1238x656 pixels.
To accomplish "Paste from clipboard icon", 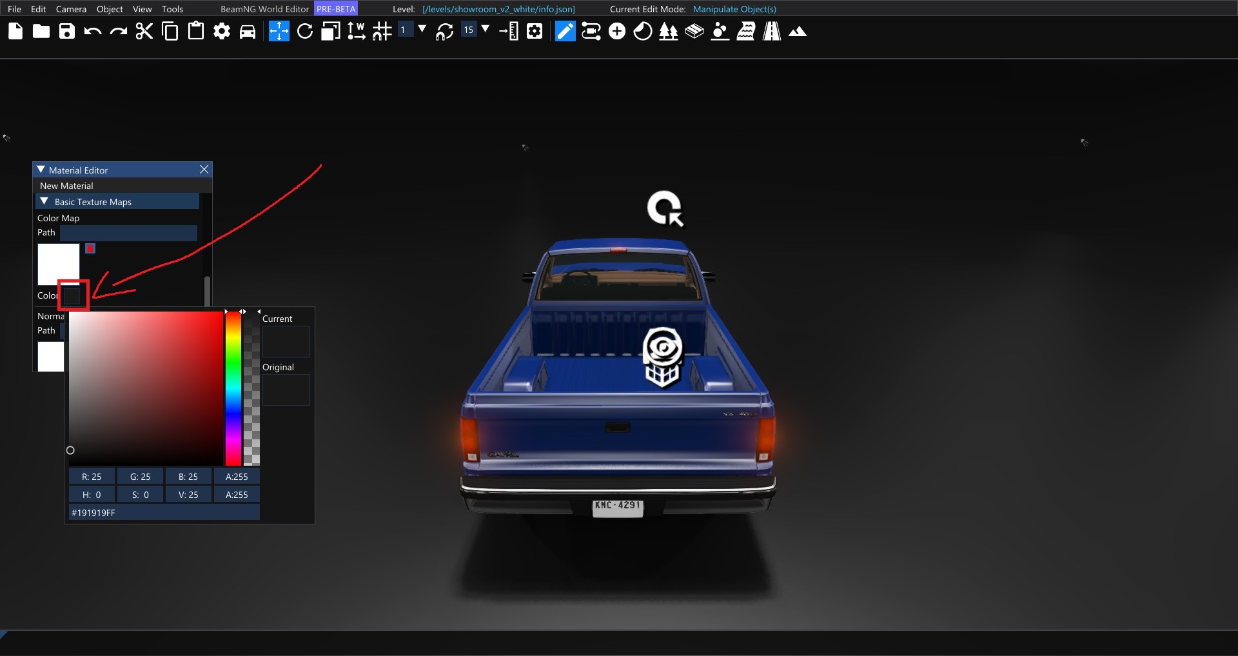I will coord(196,31).
